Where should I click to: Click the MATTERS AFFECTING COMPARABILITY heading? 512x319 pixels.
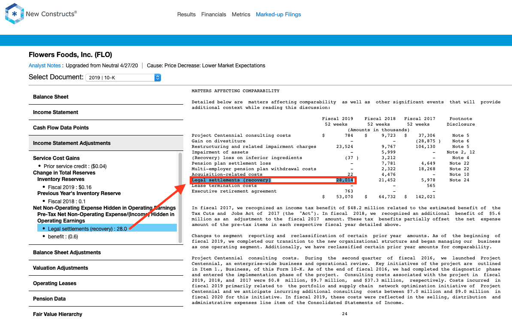tap(236, 91)
